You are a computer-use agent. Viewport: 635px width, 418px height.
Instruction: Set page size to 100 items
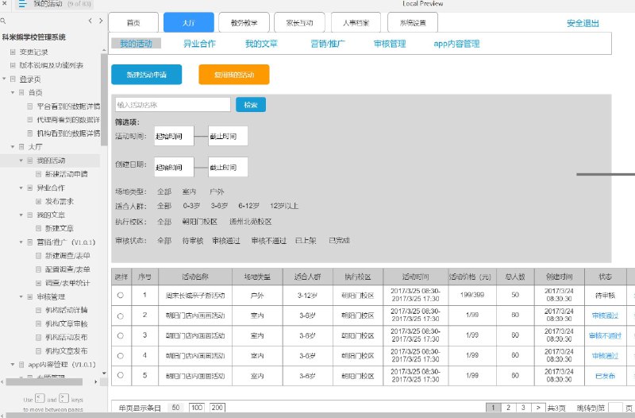pos(197,408)
